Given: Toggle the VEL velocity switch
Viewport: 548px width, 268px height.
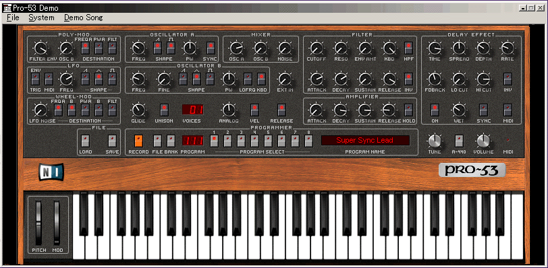Looking at the screenshot, I should point(255,110).
